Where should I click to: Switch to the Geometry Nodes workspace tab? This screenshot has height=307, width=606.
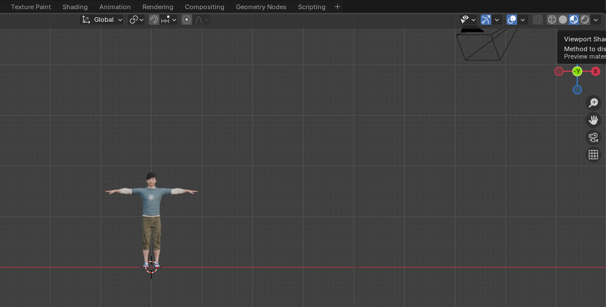(x=261, y=7)
